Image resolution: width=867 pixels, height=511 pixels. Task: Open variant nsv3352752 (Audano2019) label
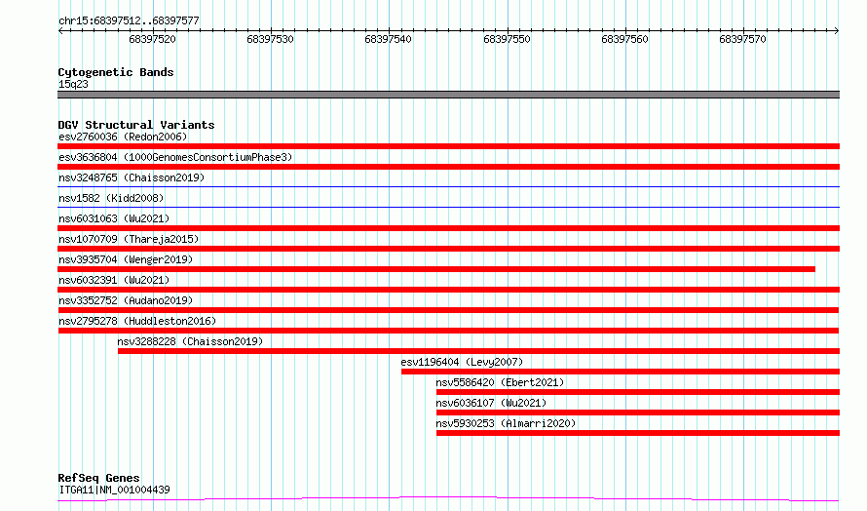[x=126, y=300]
